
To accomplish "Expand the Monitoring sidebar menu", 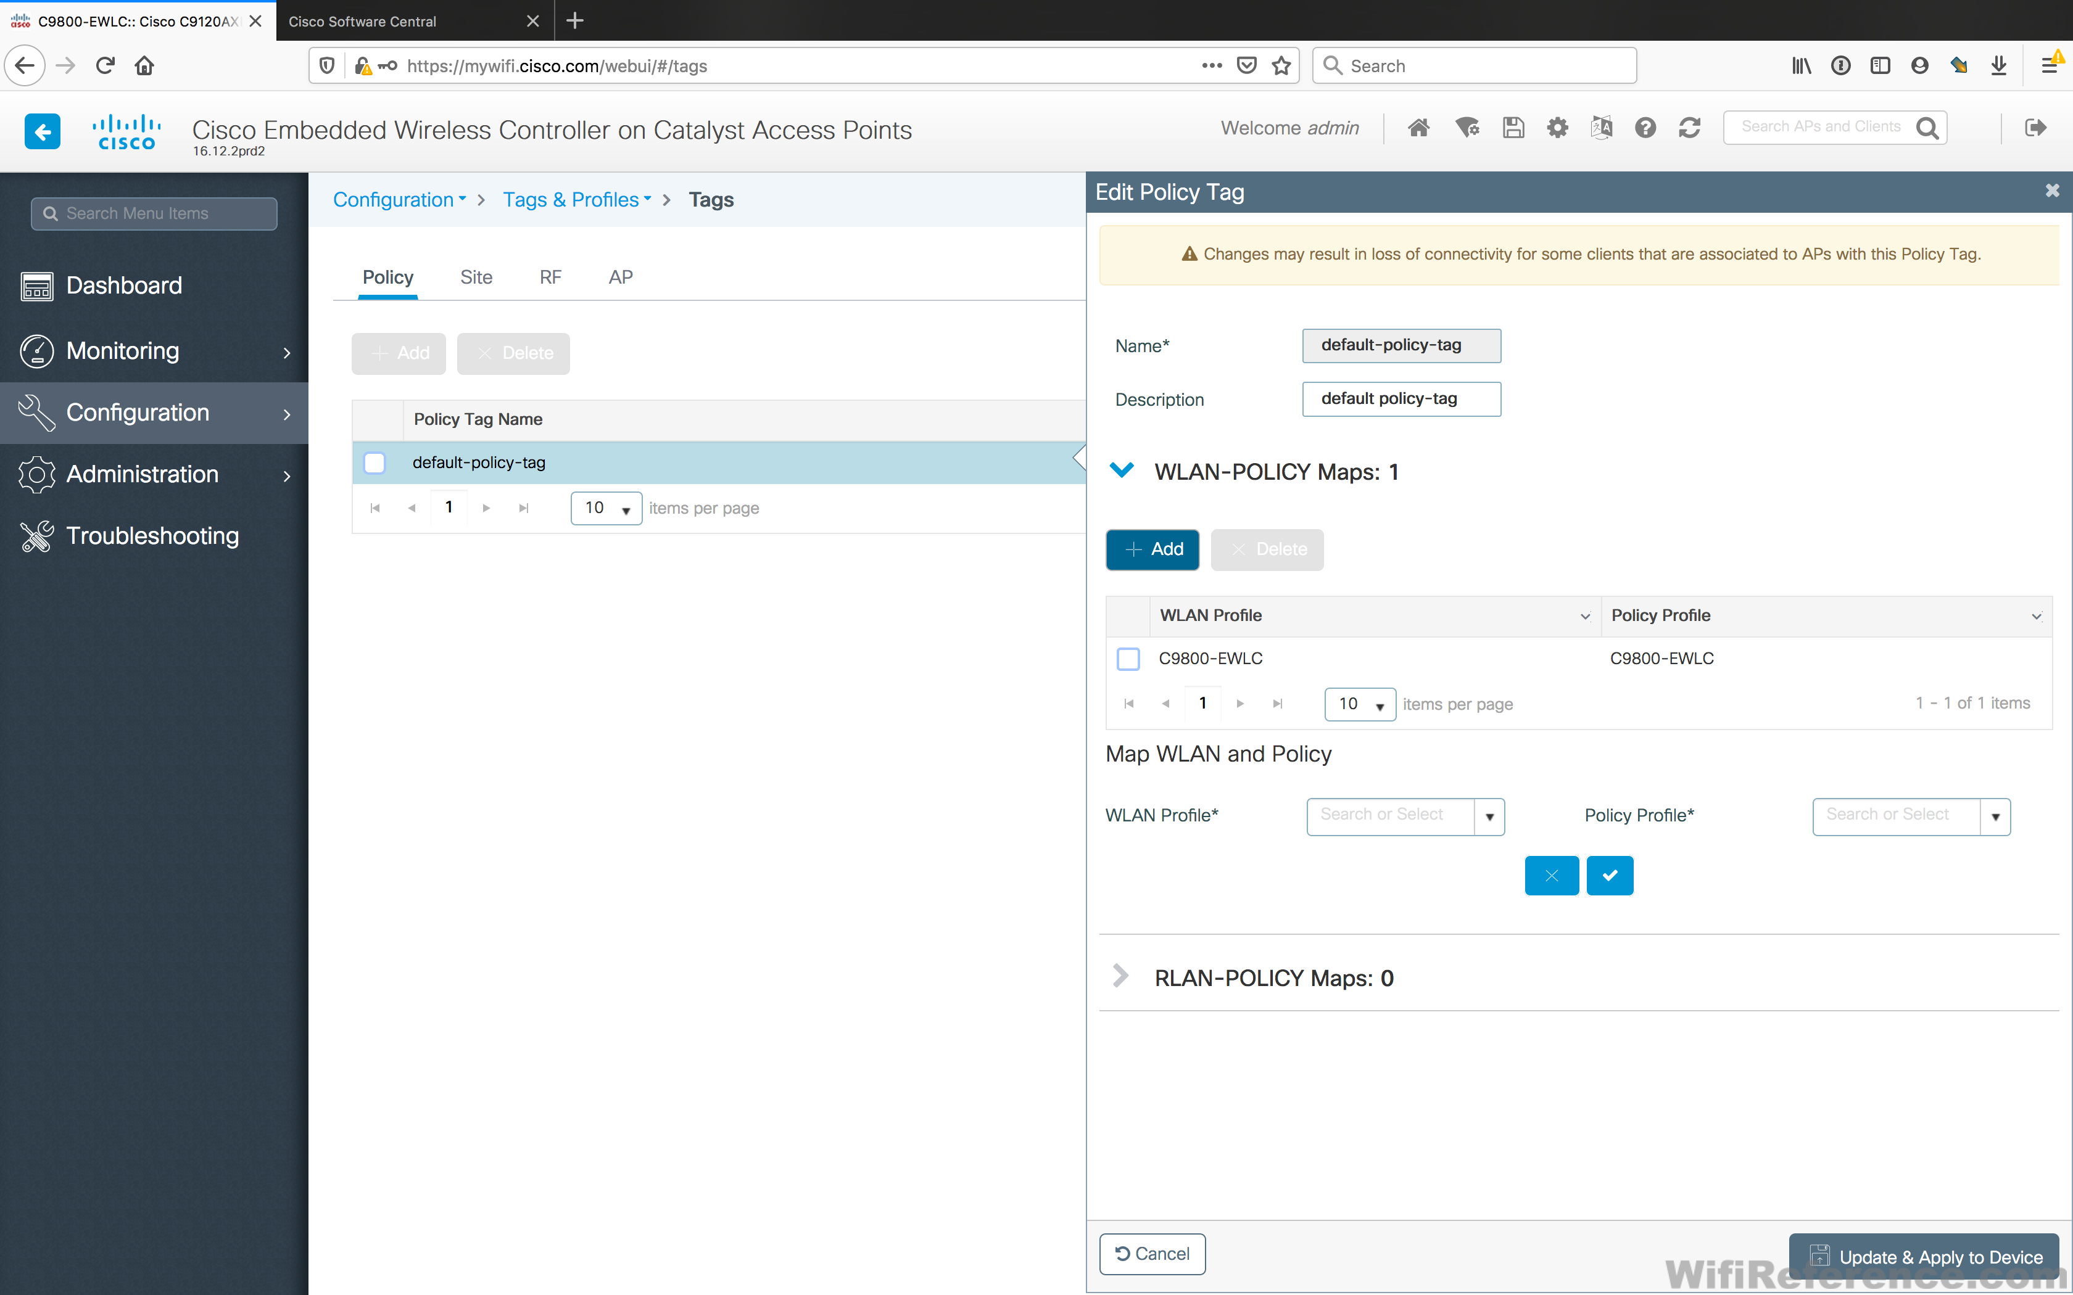I will 154,351.
